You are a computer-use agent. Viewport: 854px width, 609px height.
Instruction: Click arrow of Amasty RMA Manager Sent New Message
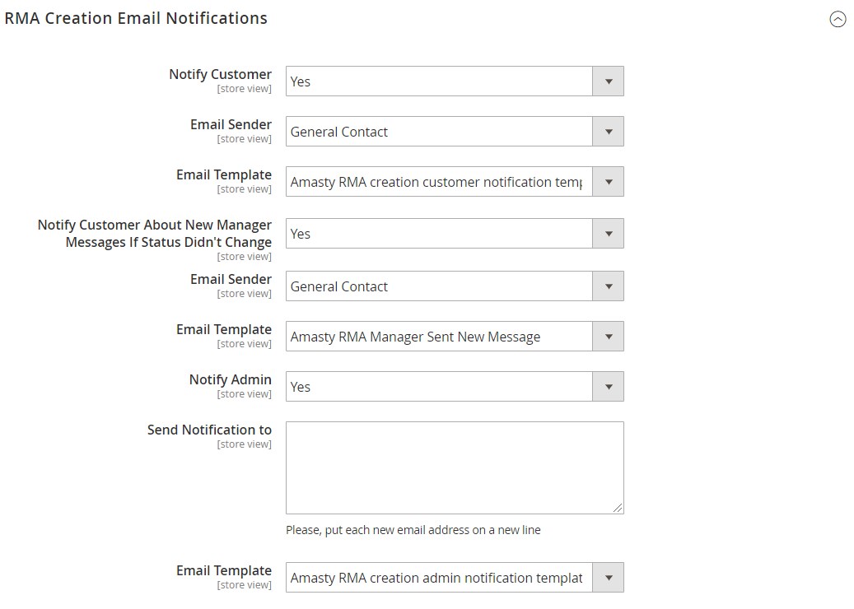(x=608, y=337)
